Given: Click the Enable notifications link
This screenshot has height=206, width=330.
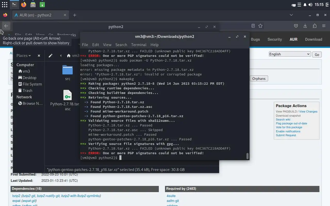Looking at the screenshot, I should (x=288, y=131).
